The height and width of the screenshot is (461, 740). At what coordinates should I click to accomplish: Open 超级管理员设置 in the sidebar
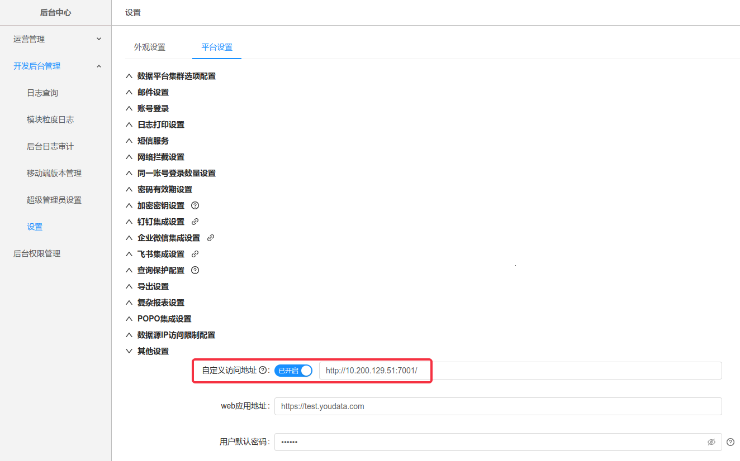tap(54, 200)
